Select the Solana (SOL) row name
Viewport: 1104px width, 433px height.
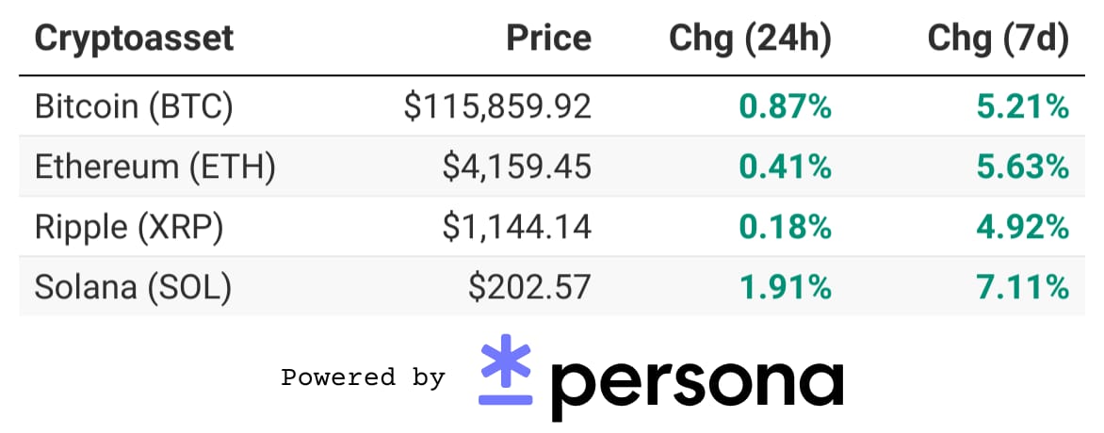click(x=133, y=288)
